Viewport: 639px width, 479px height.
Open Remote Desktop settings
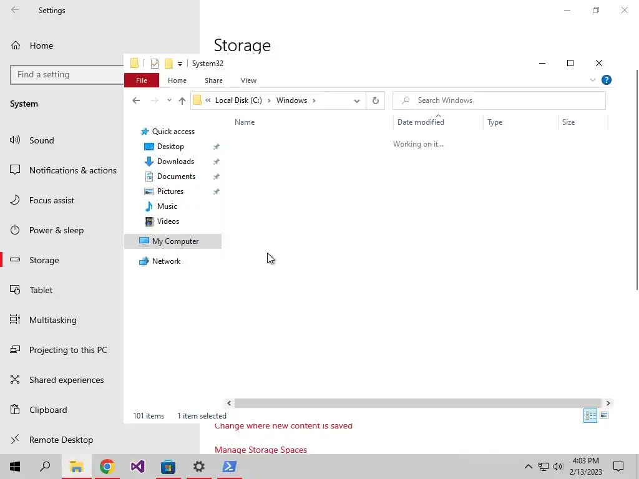tap(61, 440)
